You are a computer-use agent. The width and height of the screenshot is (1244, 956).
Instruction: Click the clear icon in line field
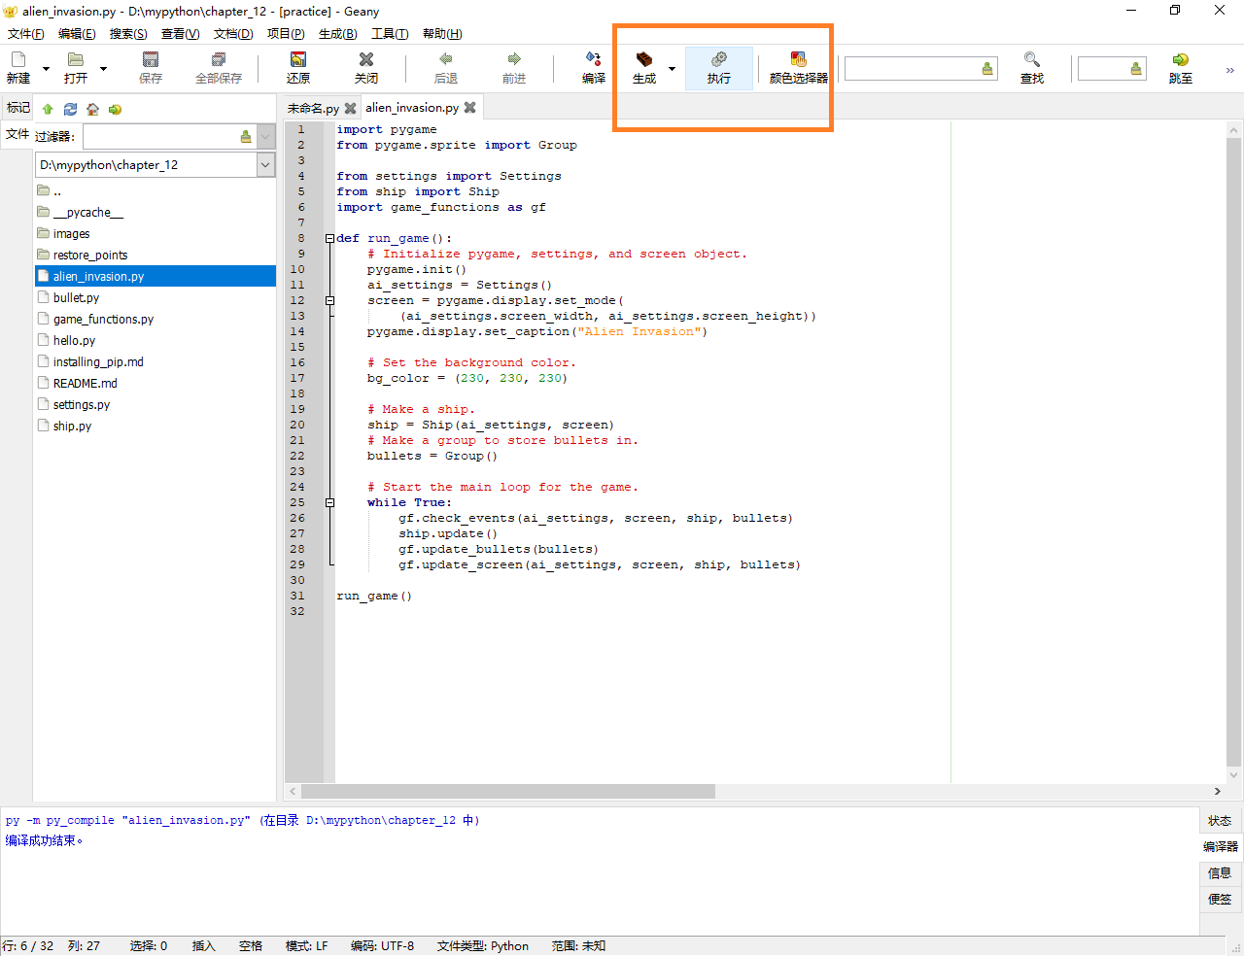pos(1136,69)
